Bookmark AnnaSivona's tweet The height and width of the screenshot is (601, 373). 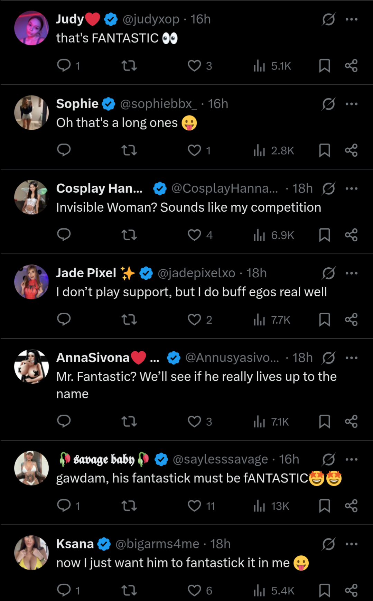tap(324, 422)
